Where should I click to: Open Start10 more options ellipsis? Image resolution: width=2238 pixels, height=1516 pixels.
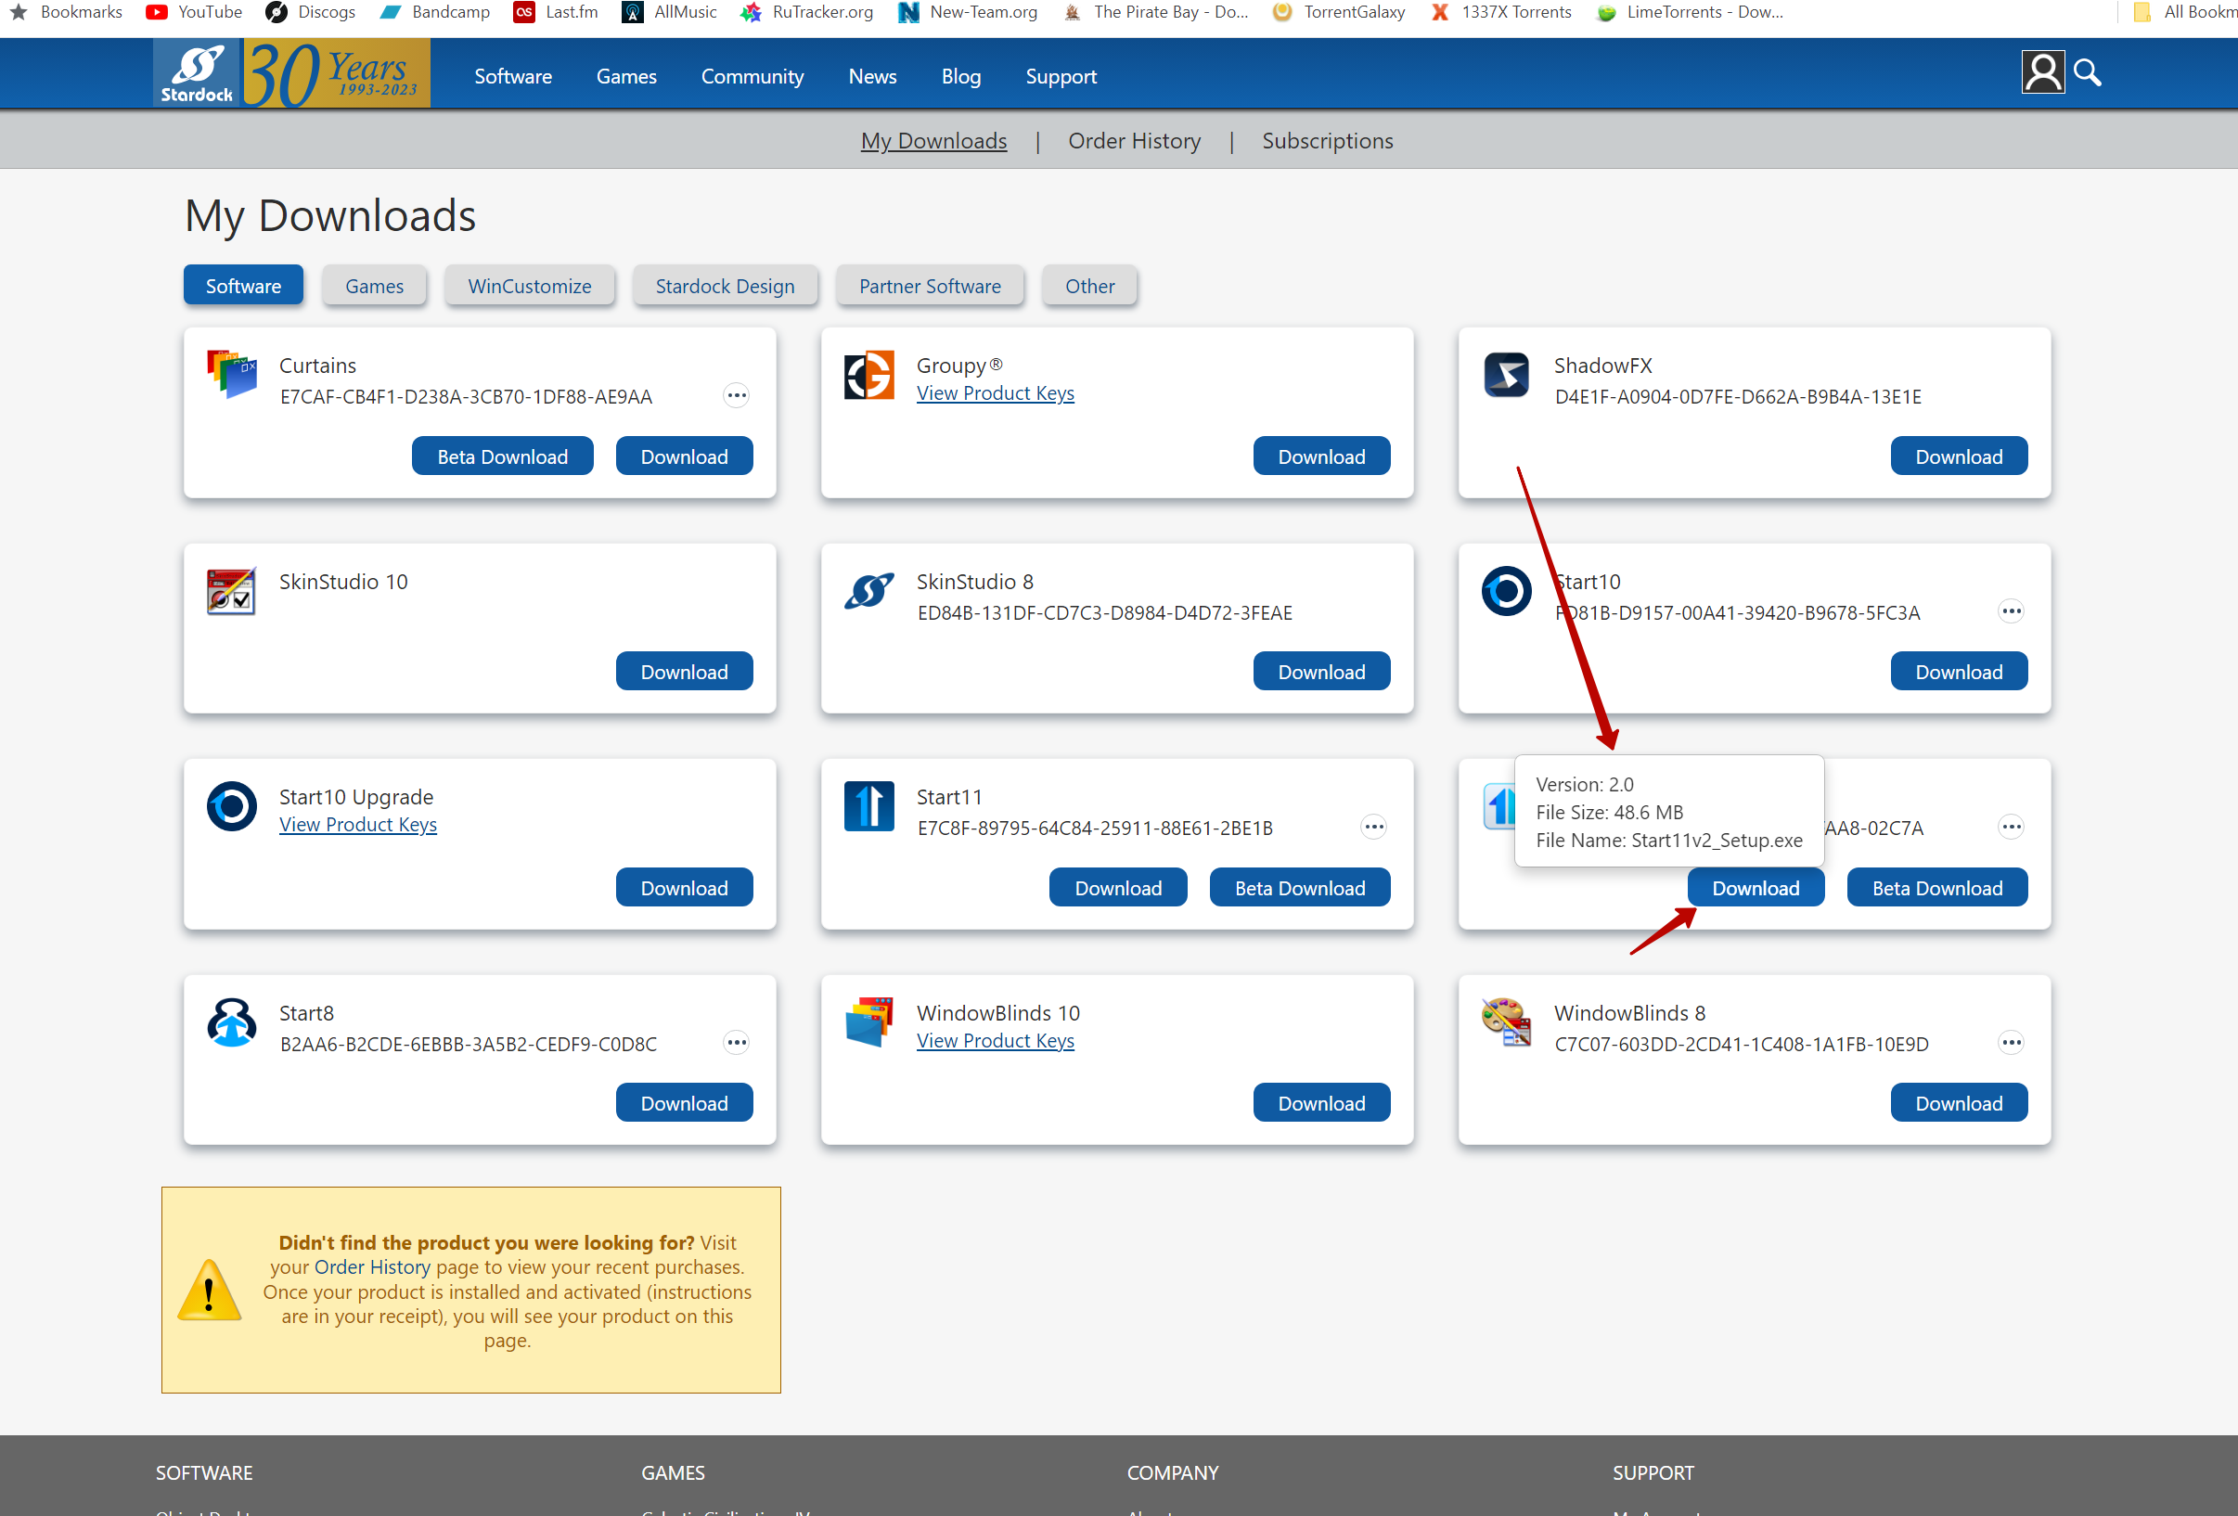[x=2011, y=610]
